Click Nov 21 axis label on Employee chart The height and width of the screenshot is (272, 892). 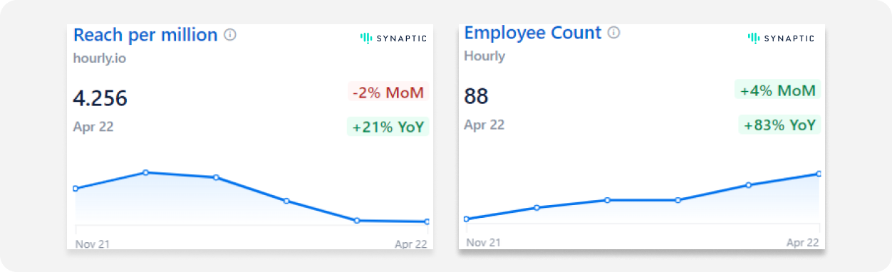point(483,243)
